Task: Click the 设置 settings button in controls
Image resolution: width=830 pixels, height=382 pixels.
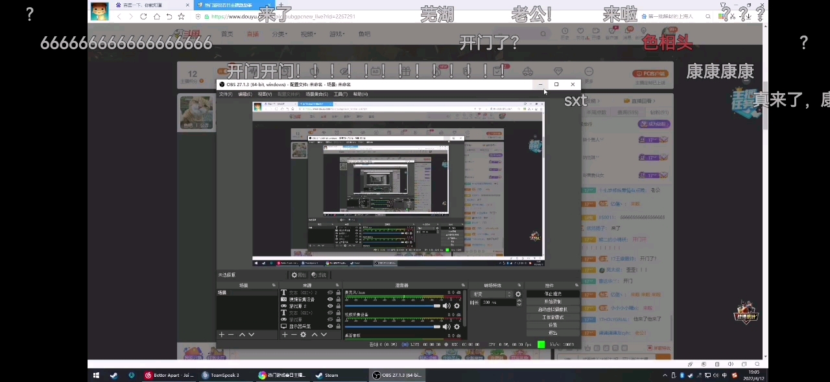Action: point(552,325)
